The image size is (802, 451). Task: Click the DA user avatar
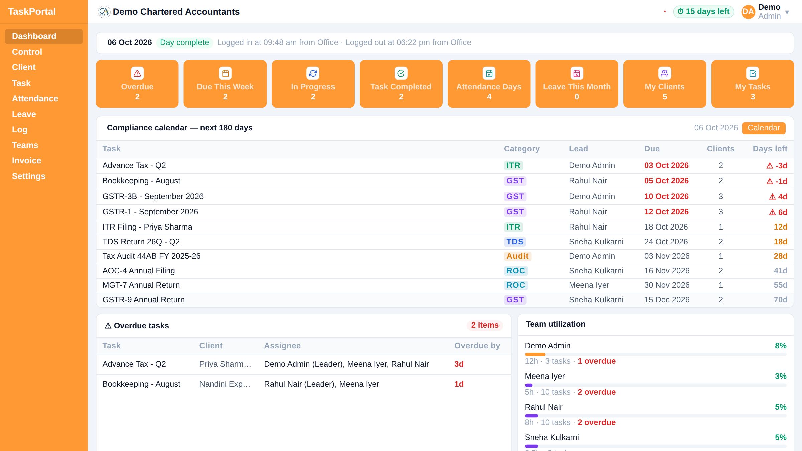pyautogui.click(x=748, y=12)
